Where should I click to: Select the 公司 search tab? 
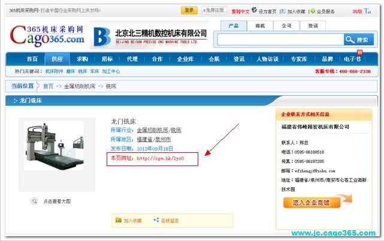pos(286,26)
